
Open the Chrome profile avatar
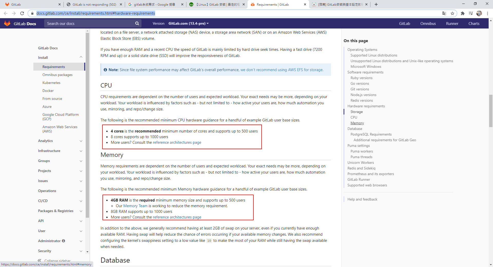click(479, 13)
